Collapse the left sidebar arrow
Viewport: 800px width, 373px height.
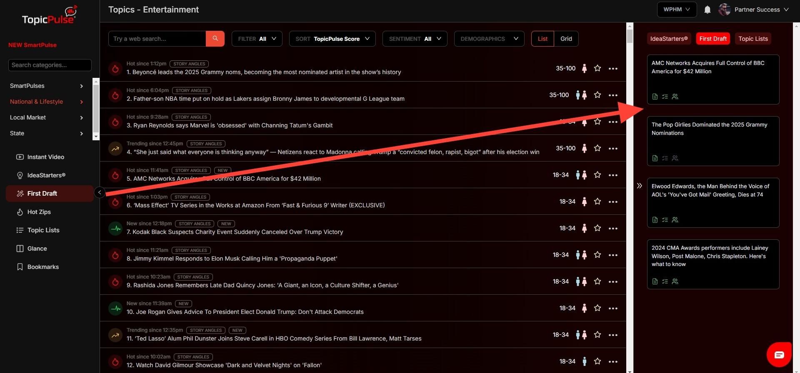click(x=100, y=192)
